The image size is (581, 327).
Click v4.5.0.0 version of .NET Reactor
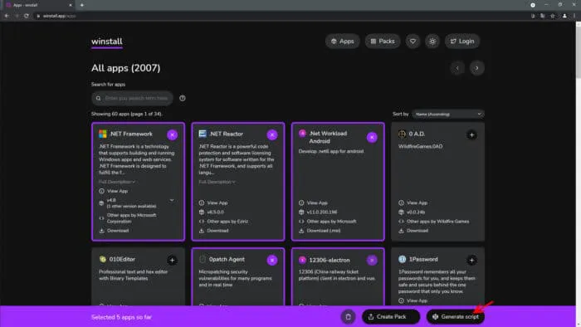click(x=212, y=212)
